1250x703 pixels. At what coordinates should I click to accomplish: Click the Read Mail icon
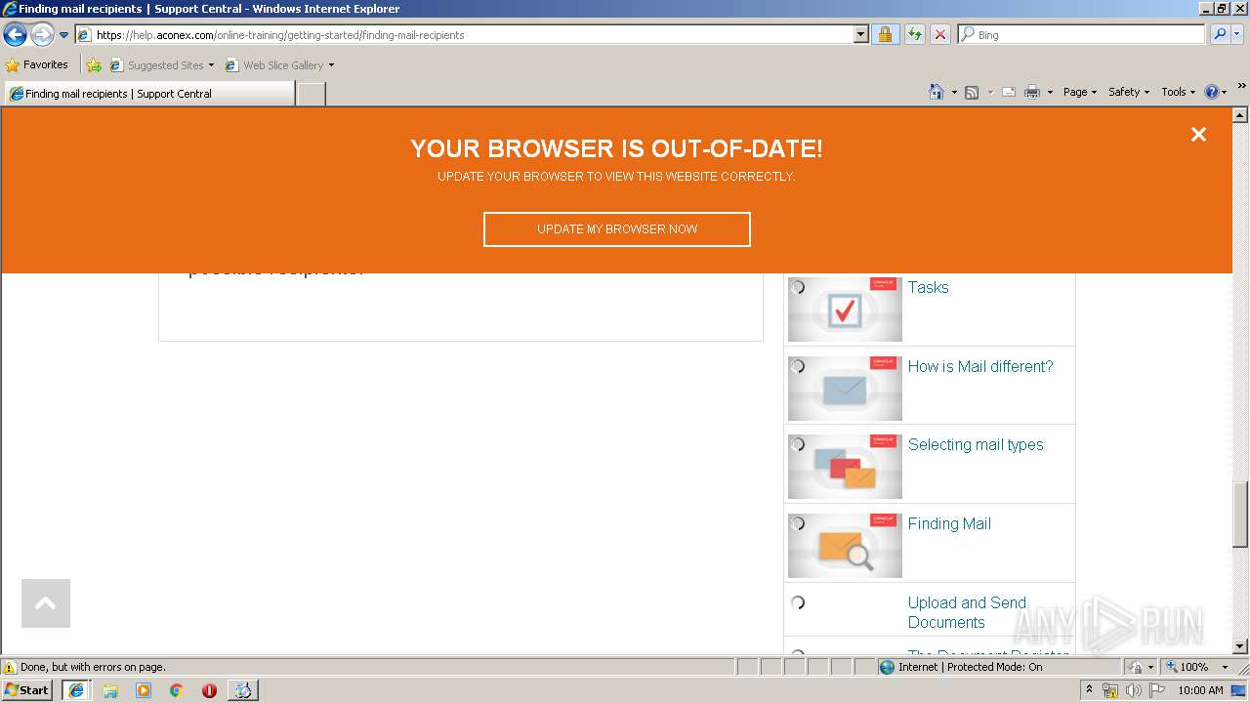coord(1009,92)
